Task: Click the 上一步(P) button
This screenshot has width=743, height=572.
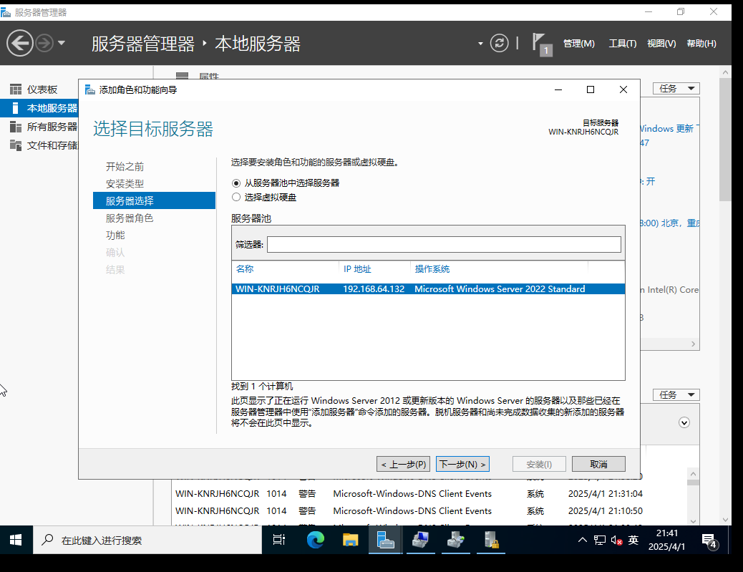Action: click(x=404, y=464)
